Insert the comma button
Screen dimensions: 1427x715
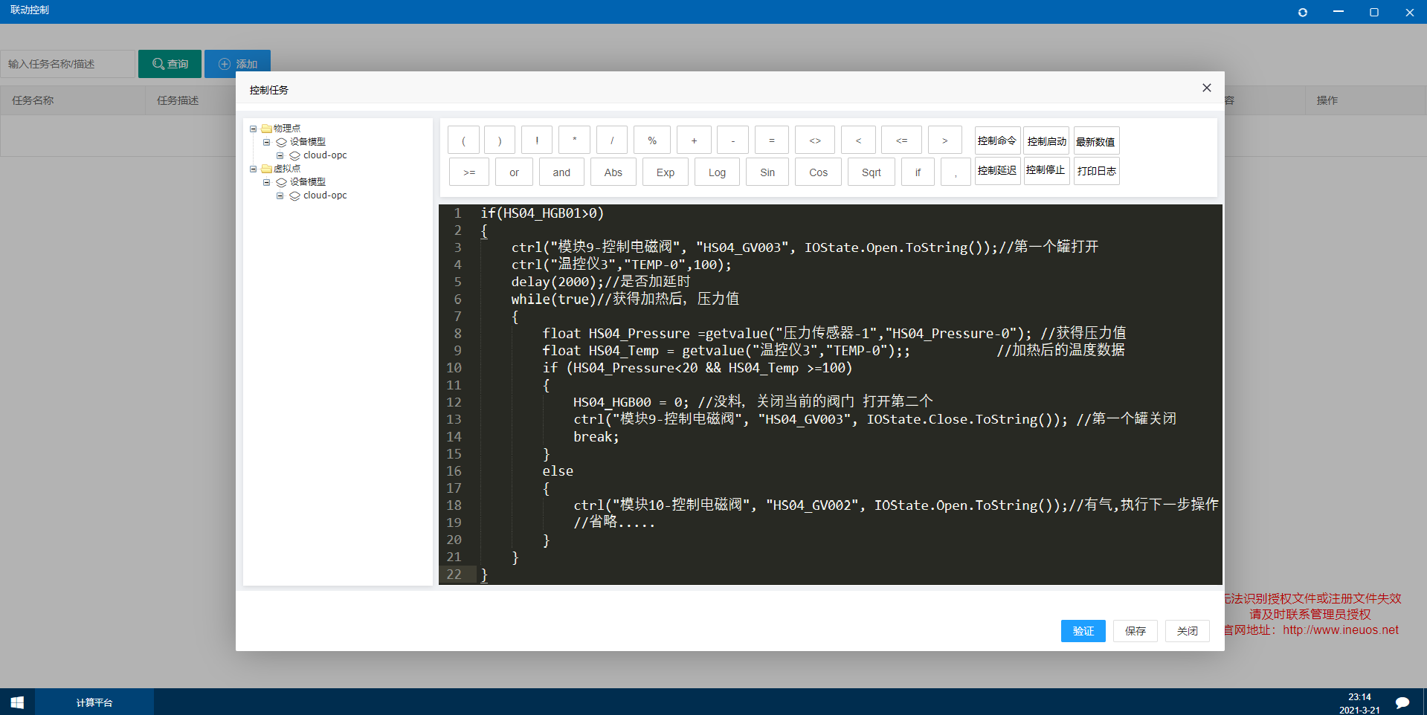(x=956, y=172)
